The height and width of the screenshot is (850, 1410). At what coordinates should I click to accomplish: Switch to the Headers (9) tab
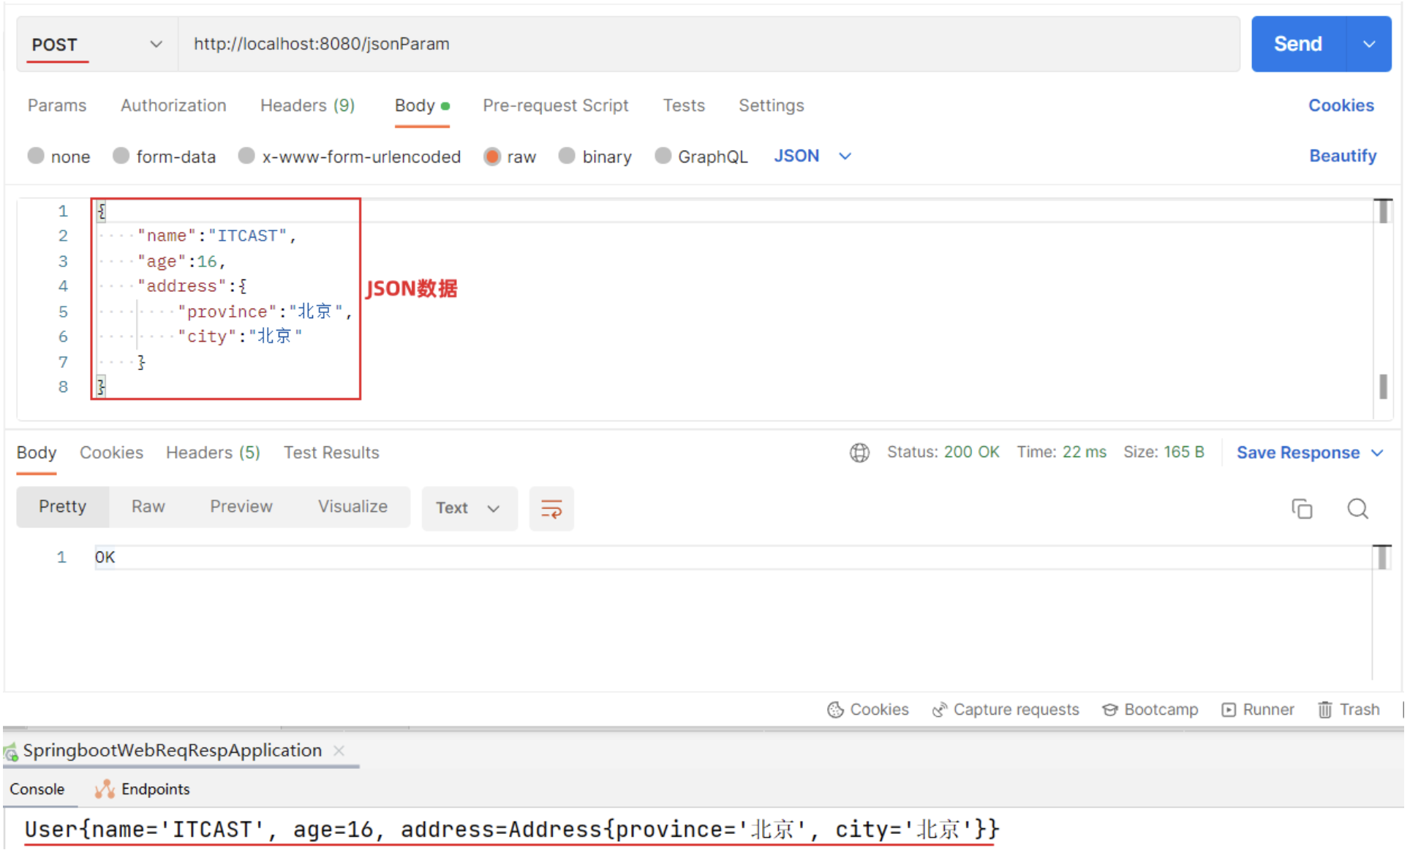pos(308,106)
